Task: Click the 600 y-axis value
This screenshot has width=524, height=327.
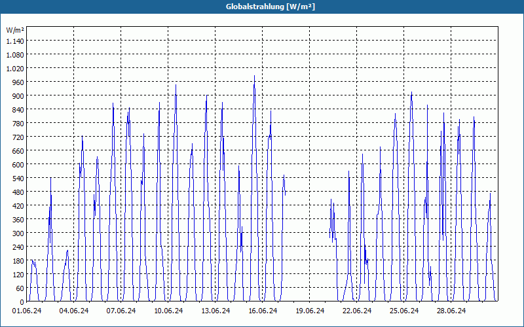Action: (18, 165)
